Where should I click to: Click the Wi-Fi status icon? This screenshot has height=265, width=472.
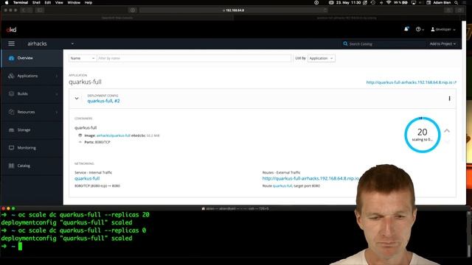(x=389, y=2)
